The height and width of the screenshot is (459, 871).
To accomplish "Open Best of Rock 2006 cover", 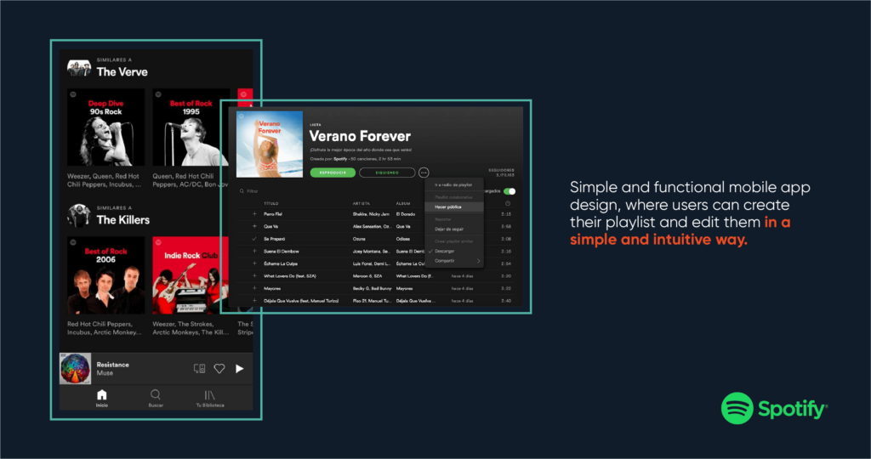I will tap(105, 275).
